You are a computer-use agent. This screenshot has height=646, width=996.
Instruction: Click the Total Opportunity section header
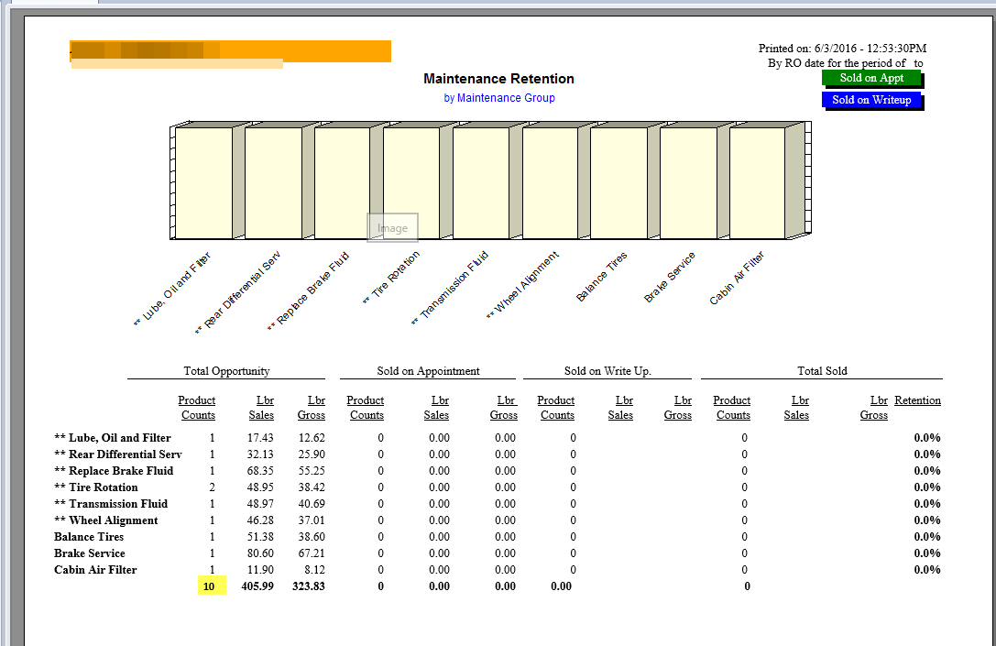(226, 371)
